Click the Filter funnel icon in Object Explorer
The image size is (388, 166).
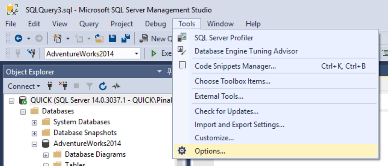coord(89,87)
